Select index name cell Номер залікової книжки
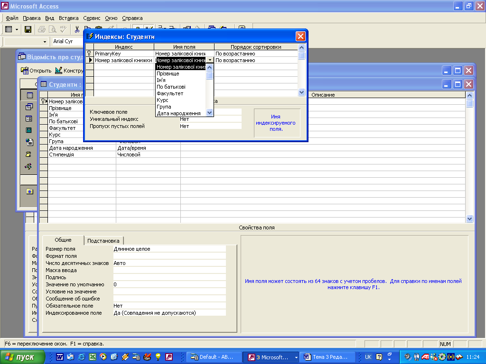This screenshot has height=364, width=486. tap(124, 60)
